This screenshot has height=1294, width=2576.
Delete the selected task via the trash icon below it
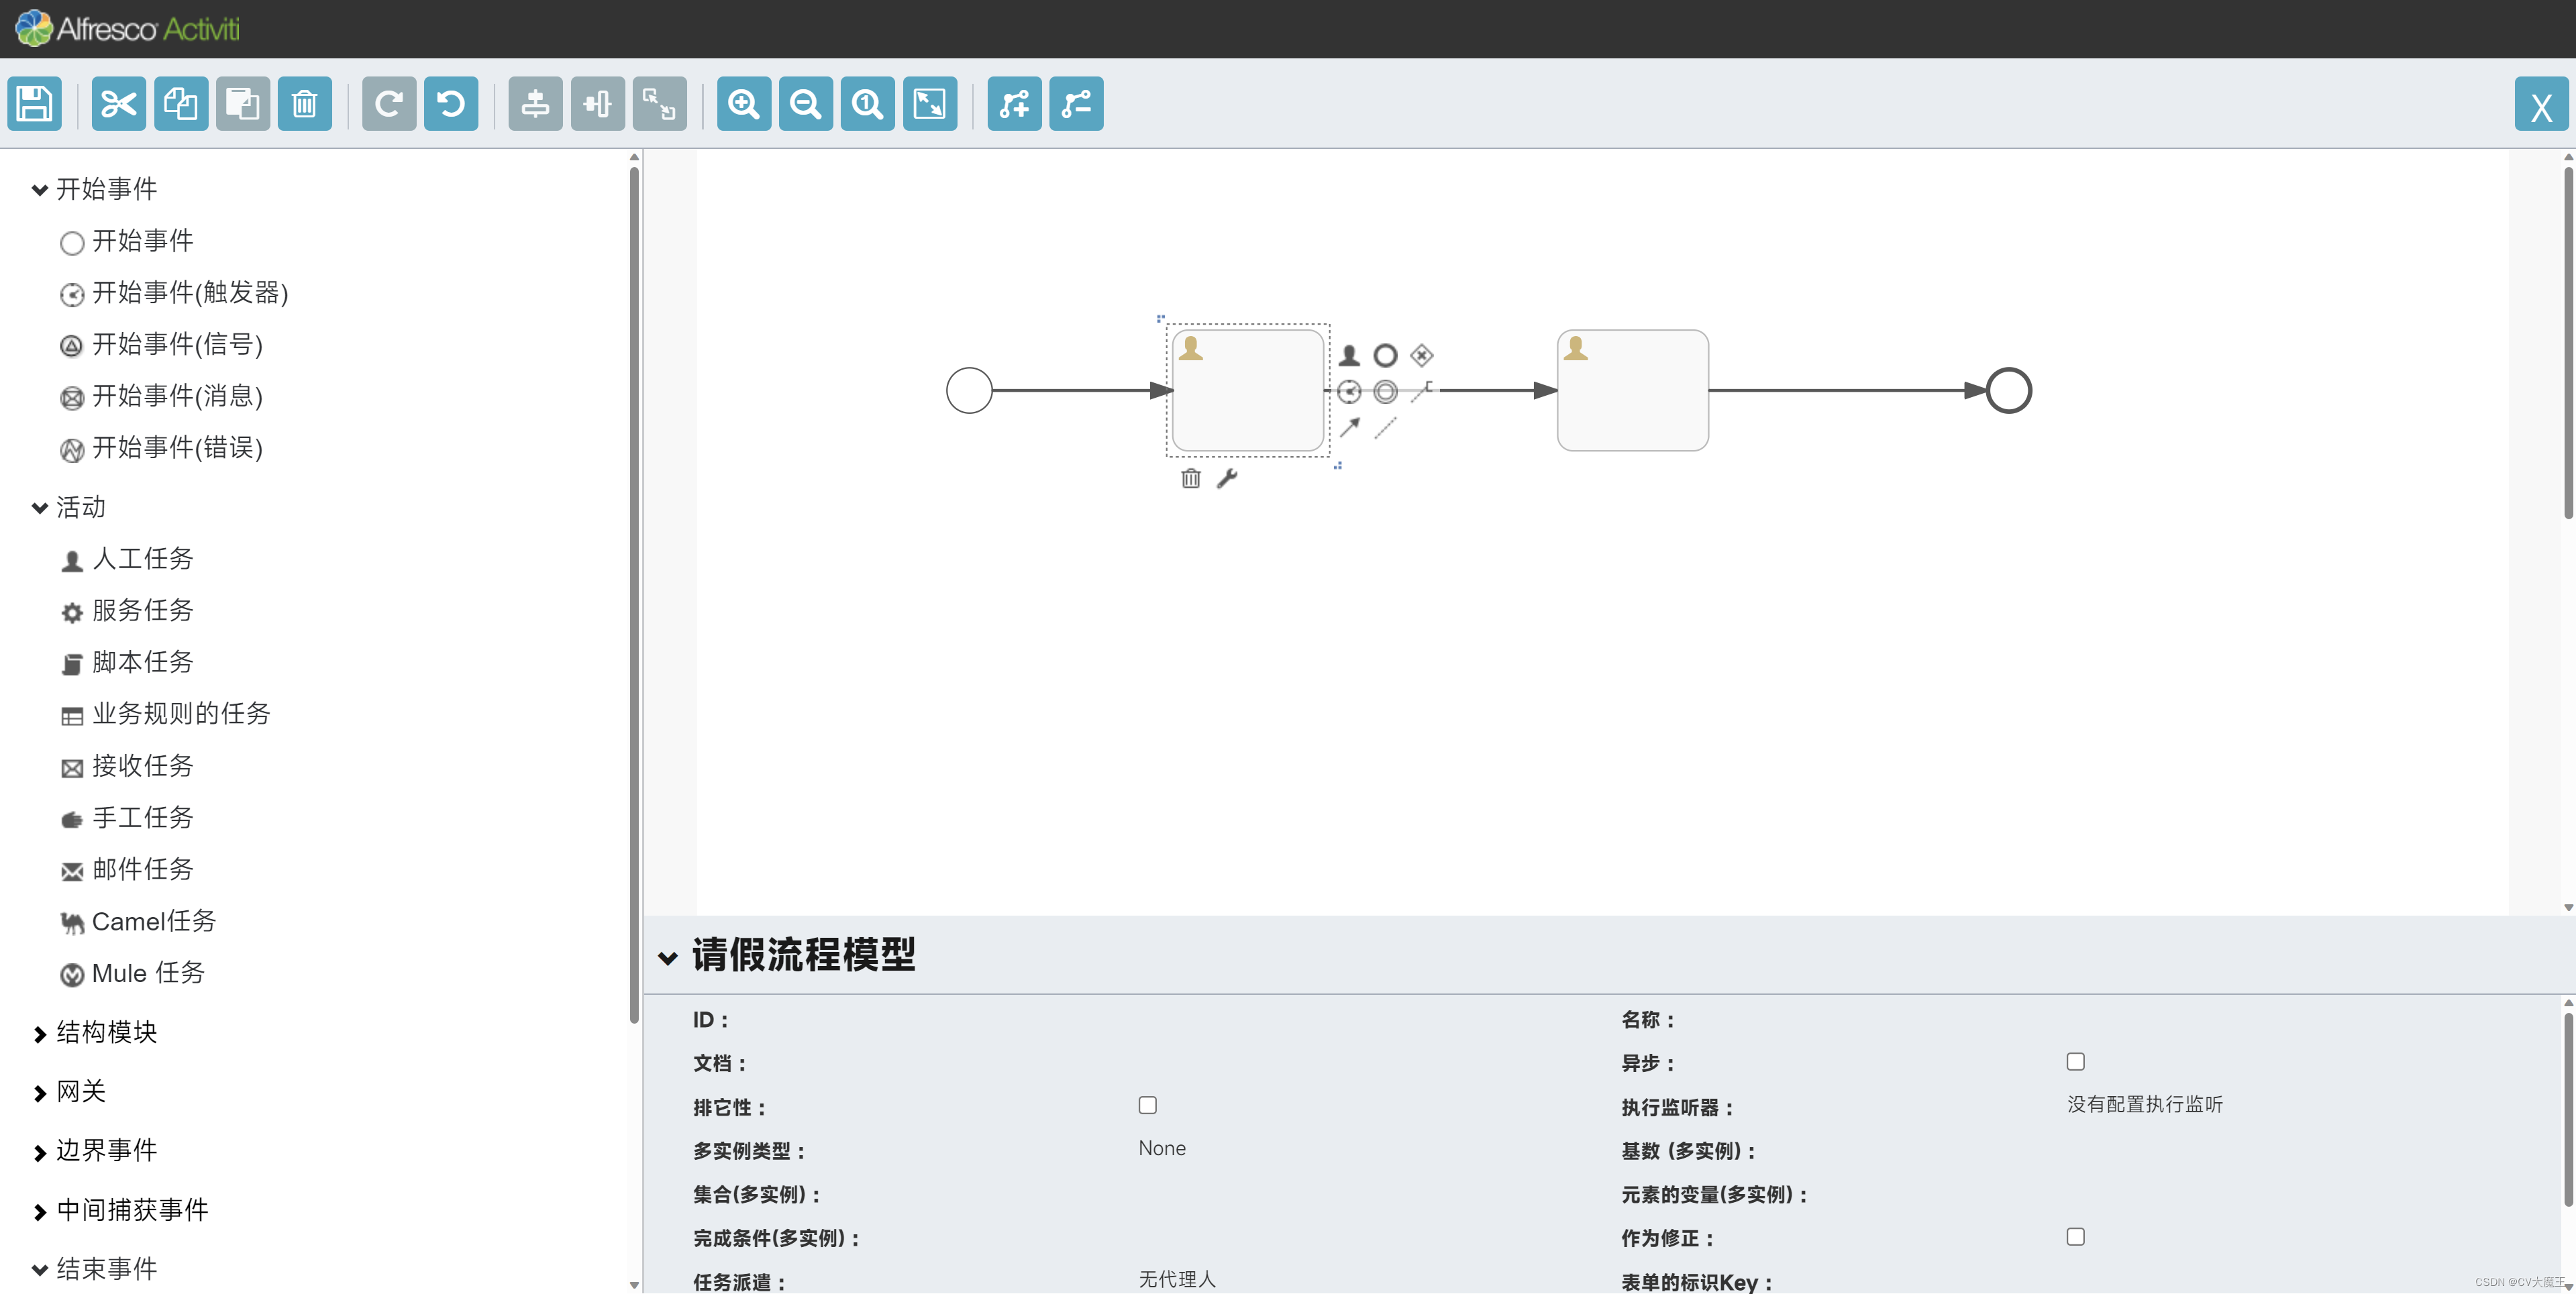[x=1190, y=478]
